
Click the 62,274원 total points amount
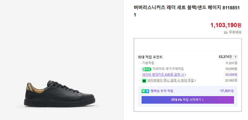225,57
